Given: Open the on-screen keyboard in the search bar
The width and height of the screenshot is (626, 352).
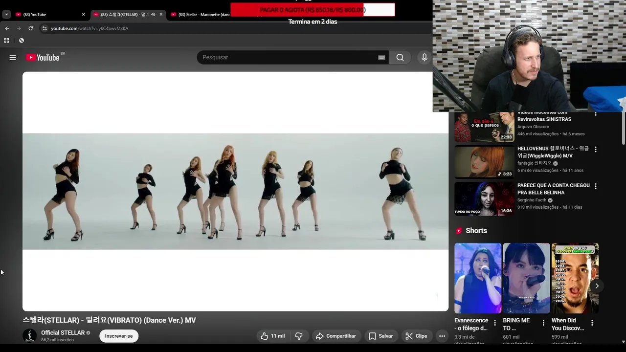Looking at the screenshot, I should tap(381, 57).
